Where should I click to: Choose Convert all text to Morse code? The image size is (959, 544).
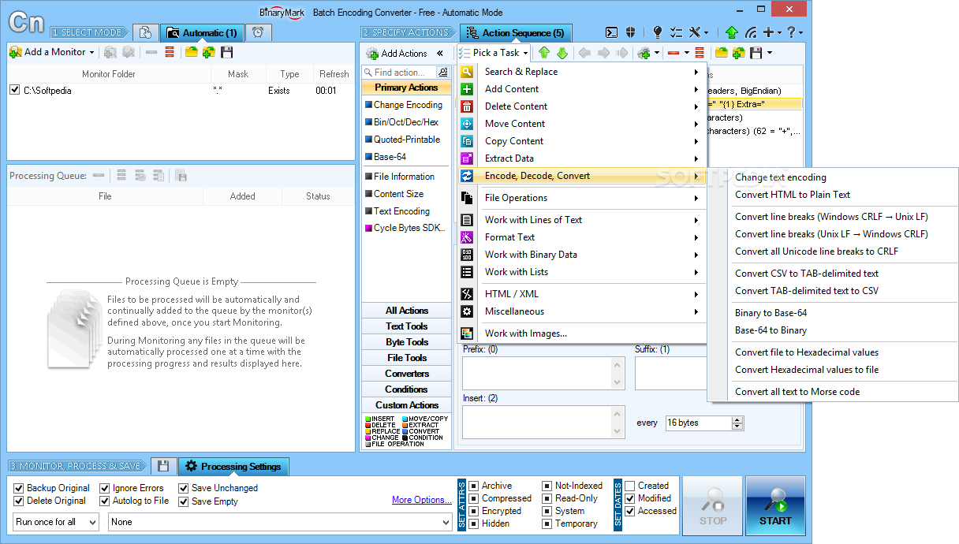(x=797, y=392)
